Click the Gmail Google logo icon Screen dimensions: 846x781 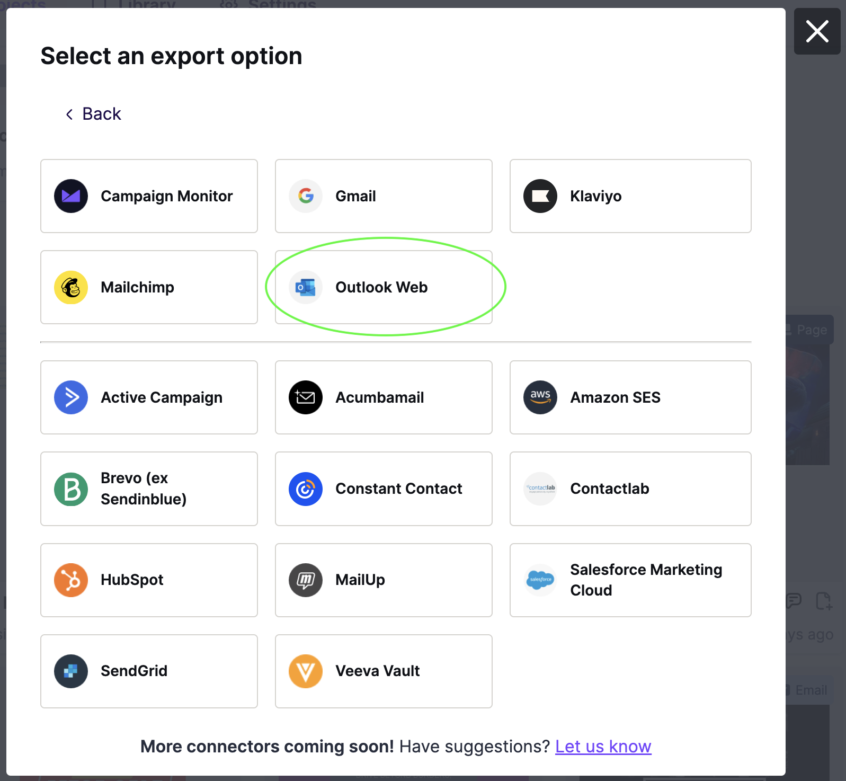coord(306,196)
